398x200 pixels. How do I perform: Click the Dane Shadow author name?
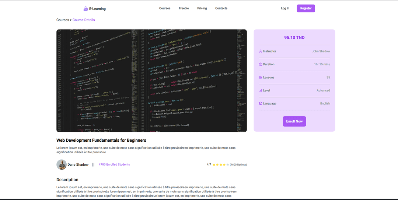coord(78,165)
